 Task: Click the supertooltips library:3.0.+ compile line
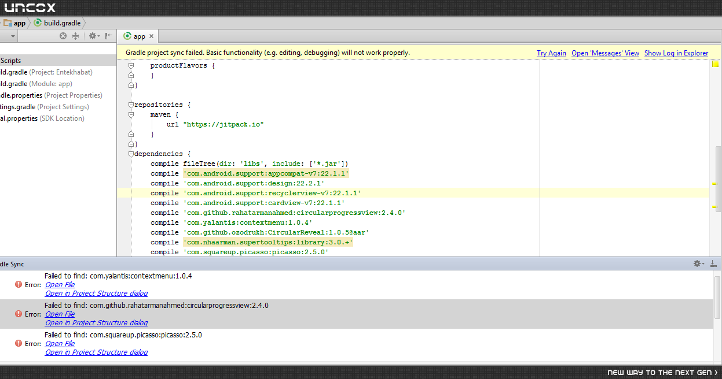tap(252, 242)
